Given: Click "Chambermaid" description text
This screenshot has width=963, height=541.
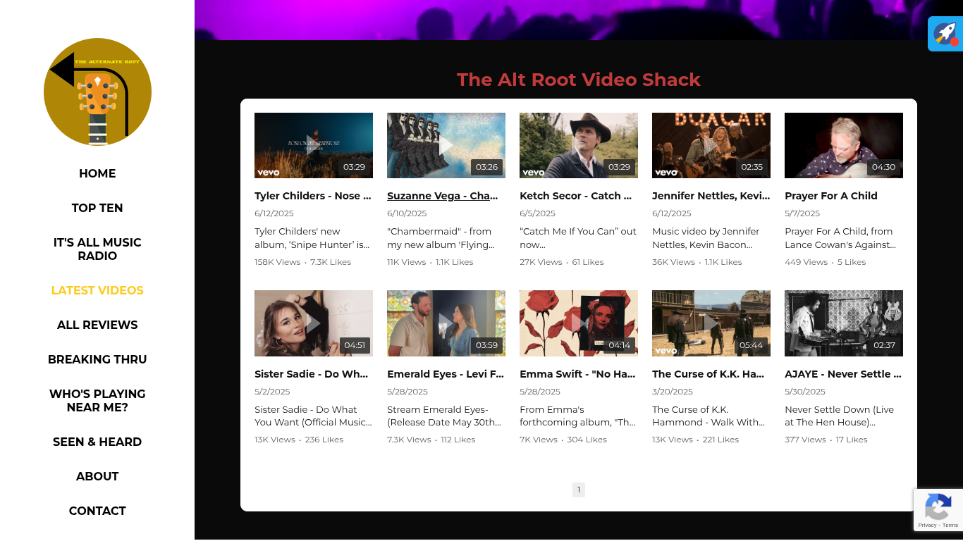Looking at the screenshot, I should pos(441,238).
